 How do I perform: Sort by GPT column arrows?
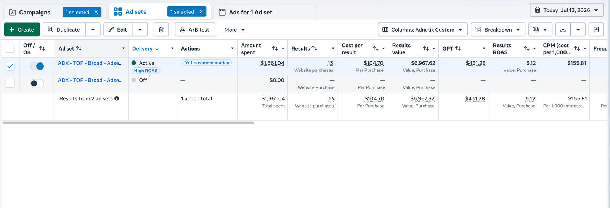coord(458,48)
